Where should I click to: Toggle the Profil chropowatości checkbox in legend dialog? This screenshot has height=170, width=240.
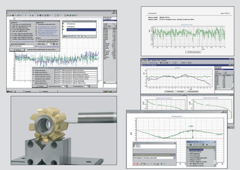[x=63, y=30]
